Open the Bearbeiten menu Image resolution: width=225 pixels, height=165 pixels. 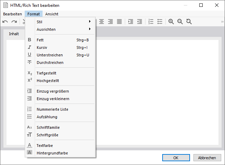coord(12,14)
